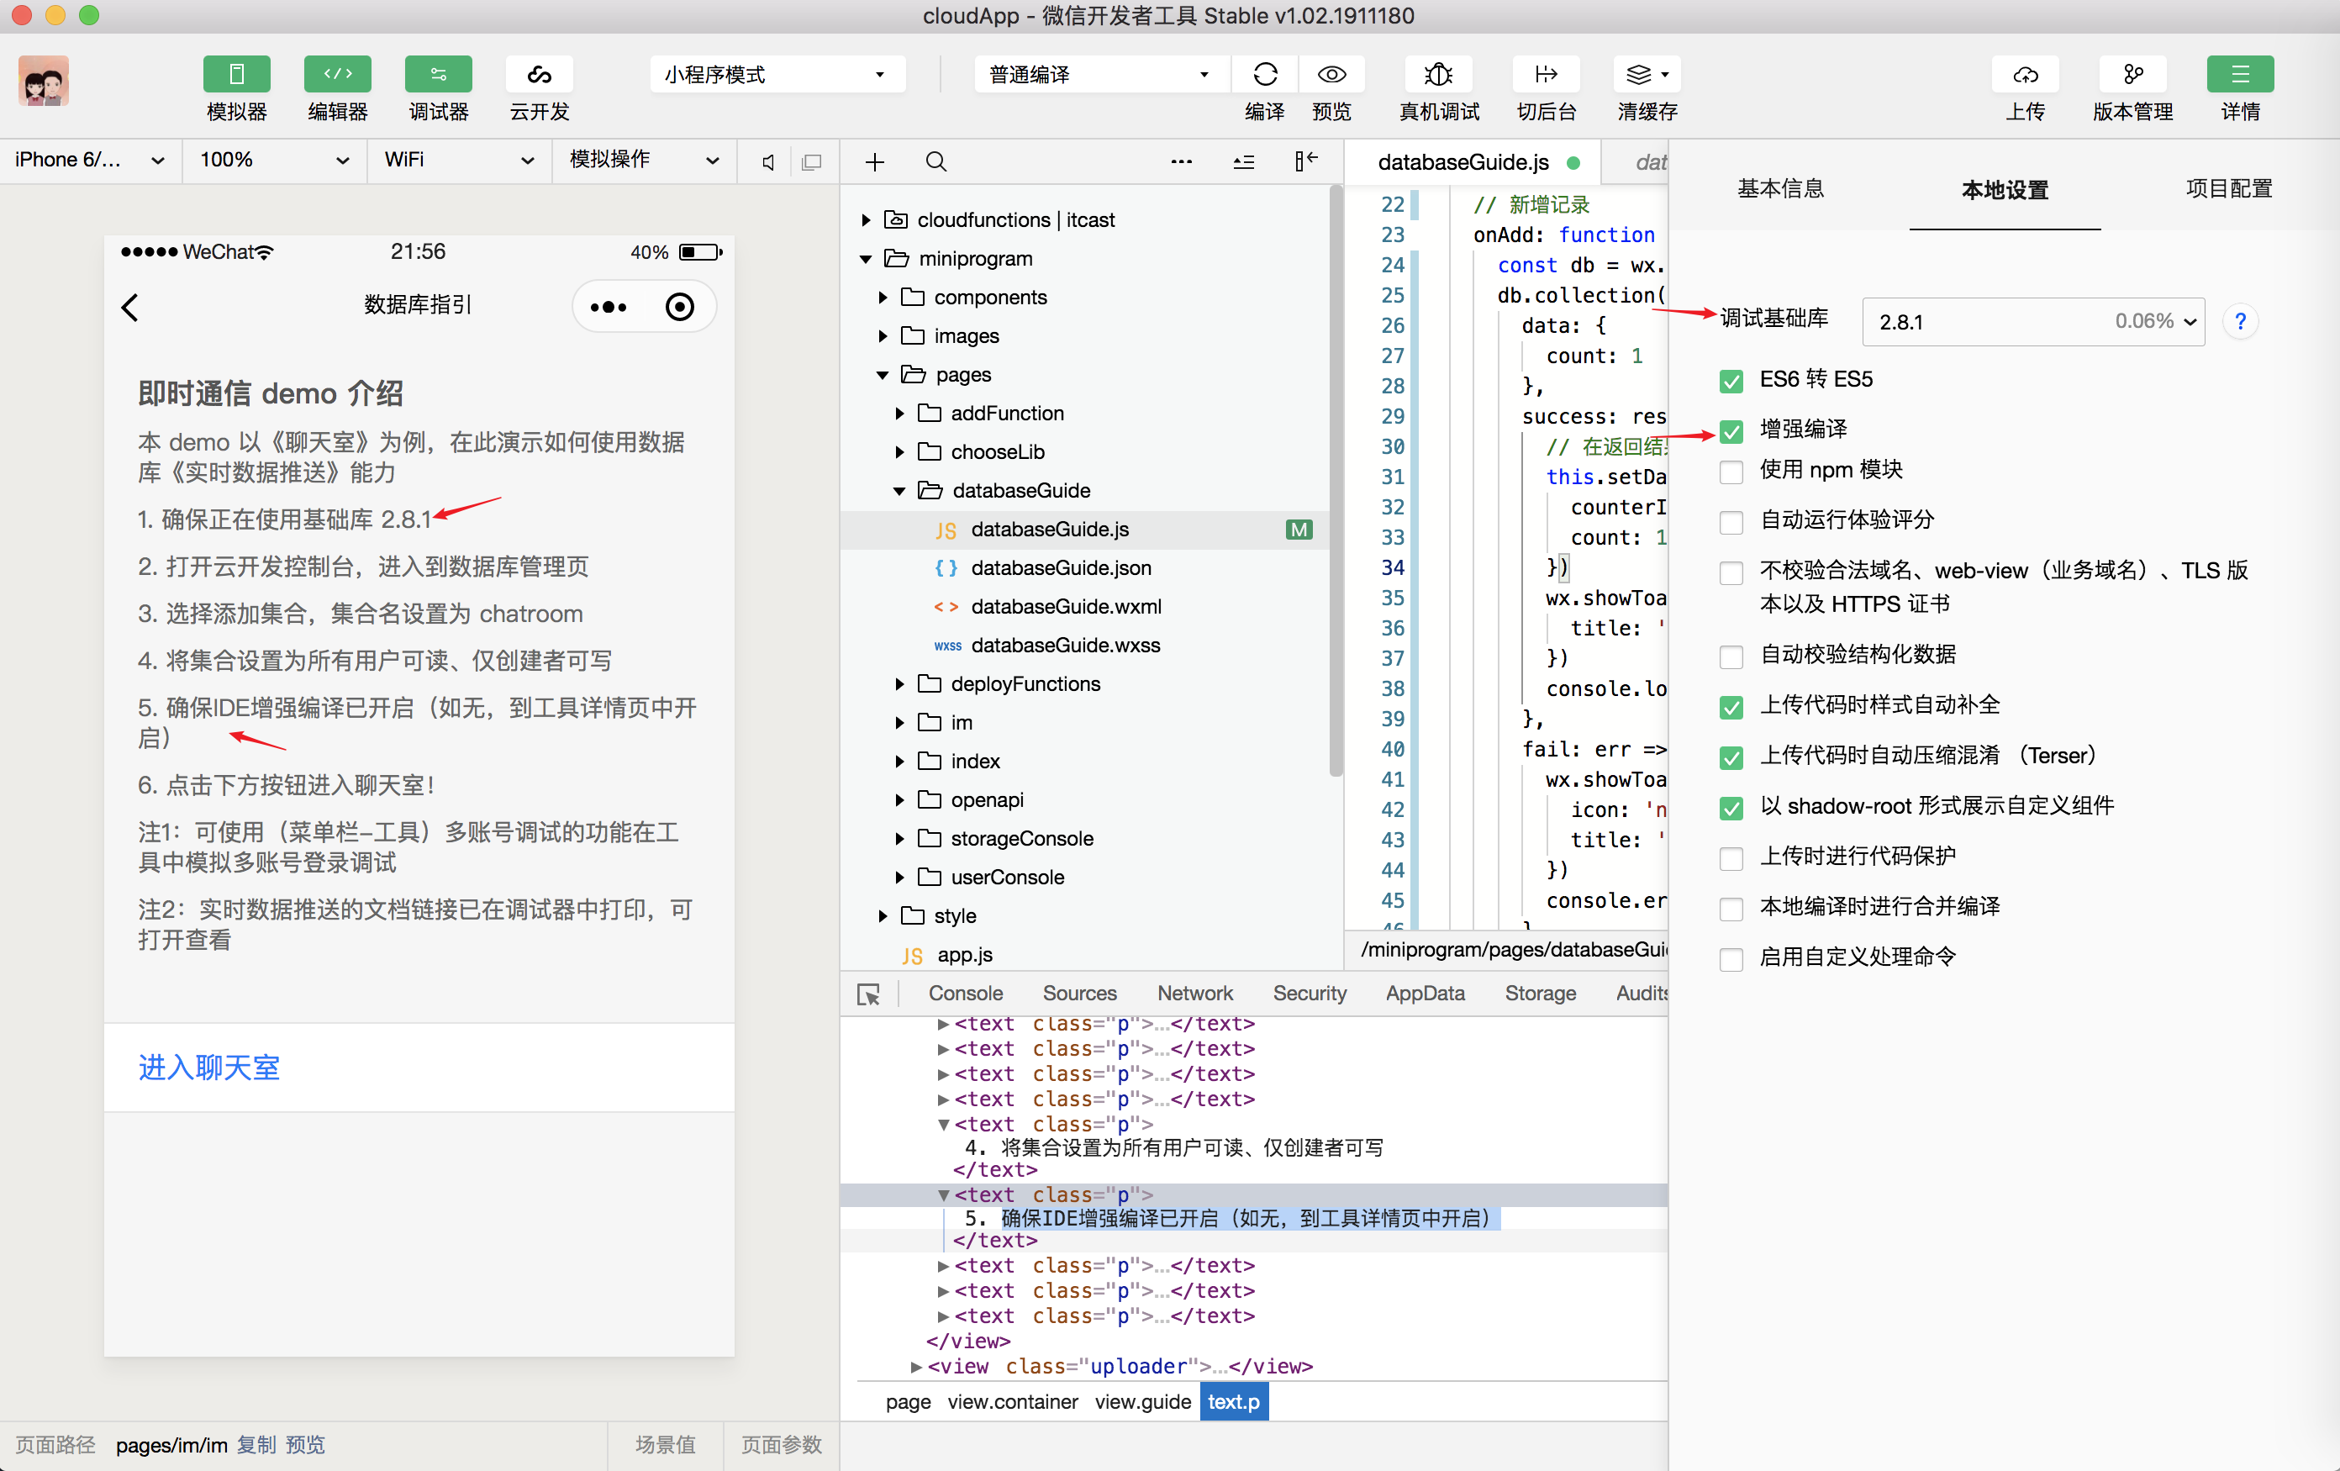Viewport: 2340px width, 1471px height.
Task: Click 预览 next to page path
Action: point(305,1446)
